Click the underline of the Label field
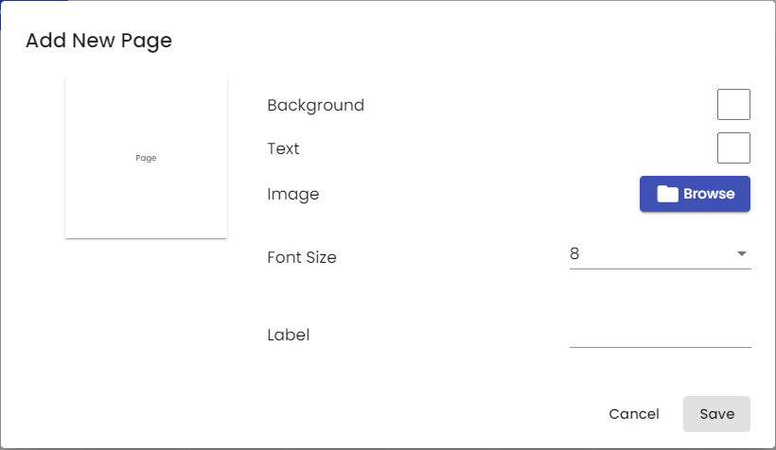 click(x=661, y=347)
